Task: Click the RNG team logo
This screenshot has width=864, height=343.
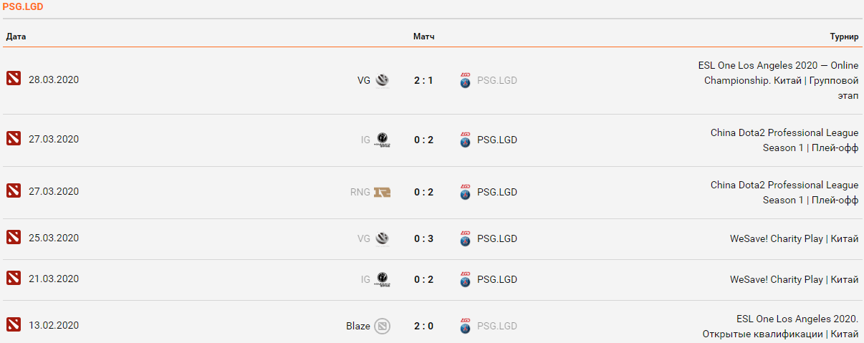Action: coord(383,192)
